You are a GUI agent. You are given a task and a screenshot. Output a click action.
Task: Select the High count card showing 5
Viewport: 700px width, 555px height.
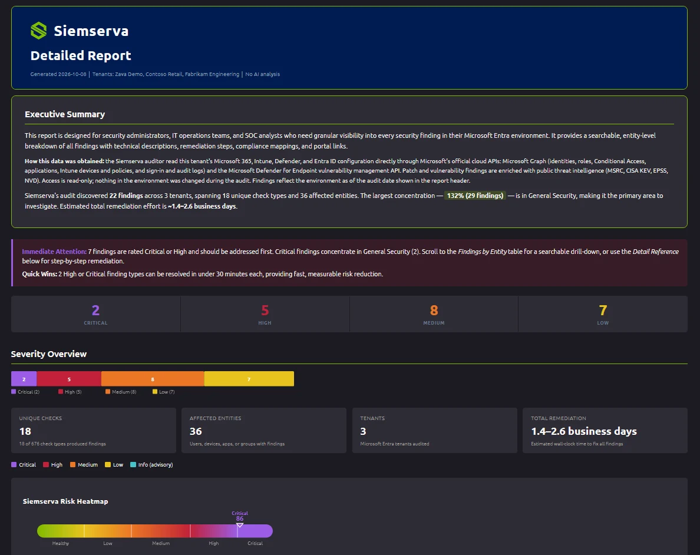pyautogui.click(x=265, y=314)
